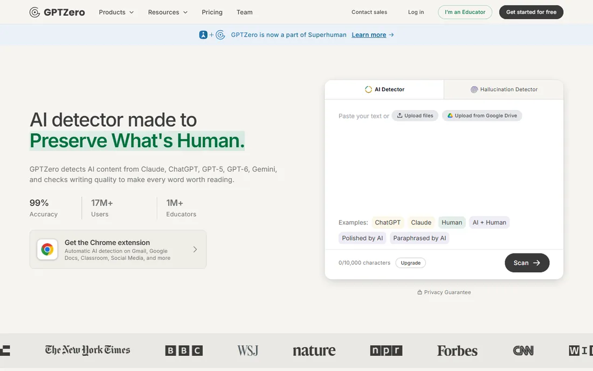Select the Human example chip
Viewport: 593px width, 371px height.
click(452, 222)
